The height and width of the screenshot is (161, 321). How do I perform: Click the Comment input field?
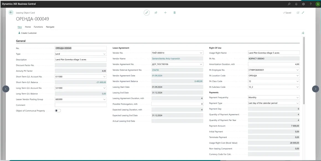click(81, 105)
